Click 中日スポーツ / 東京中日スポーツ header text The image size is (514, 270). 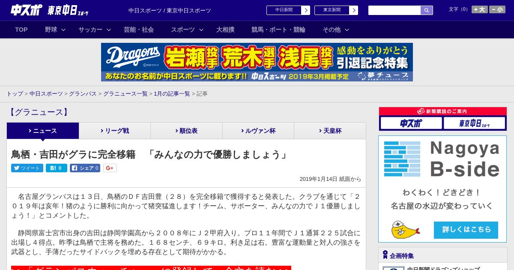point(170,10)
